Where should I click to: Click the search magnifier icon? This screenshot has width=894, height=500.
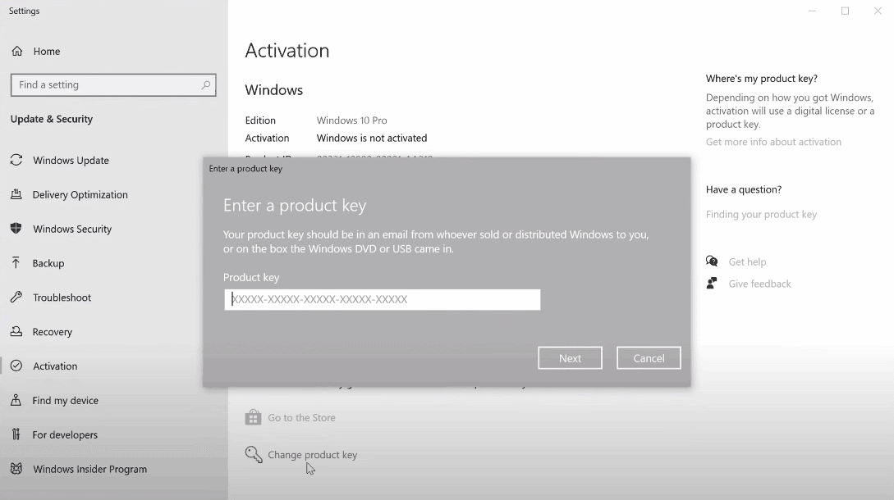click(206, 85)
